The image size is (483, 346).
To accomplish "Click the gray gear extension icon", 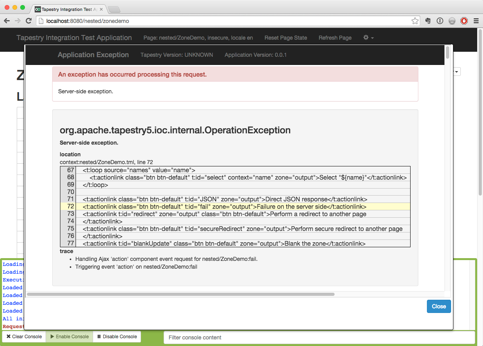I will [452, 21].
